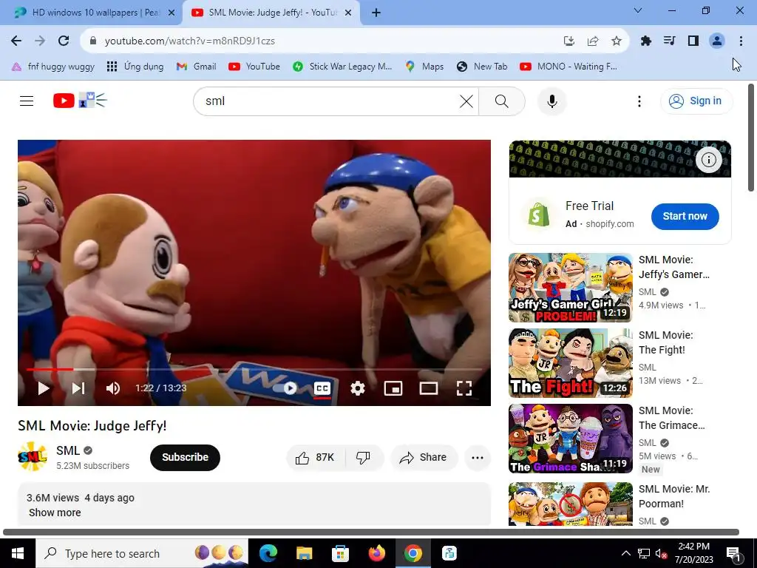Open Chrome three-dot menu

tap(741, 41)
